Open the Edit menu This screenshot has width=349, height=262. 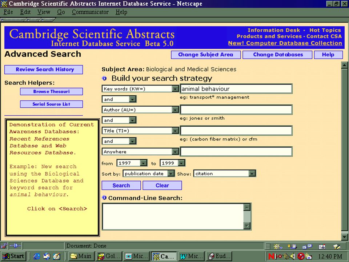pos(25,12)
